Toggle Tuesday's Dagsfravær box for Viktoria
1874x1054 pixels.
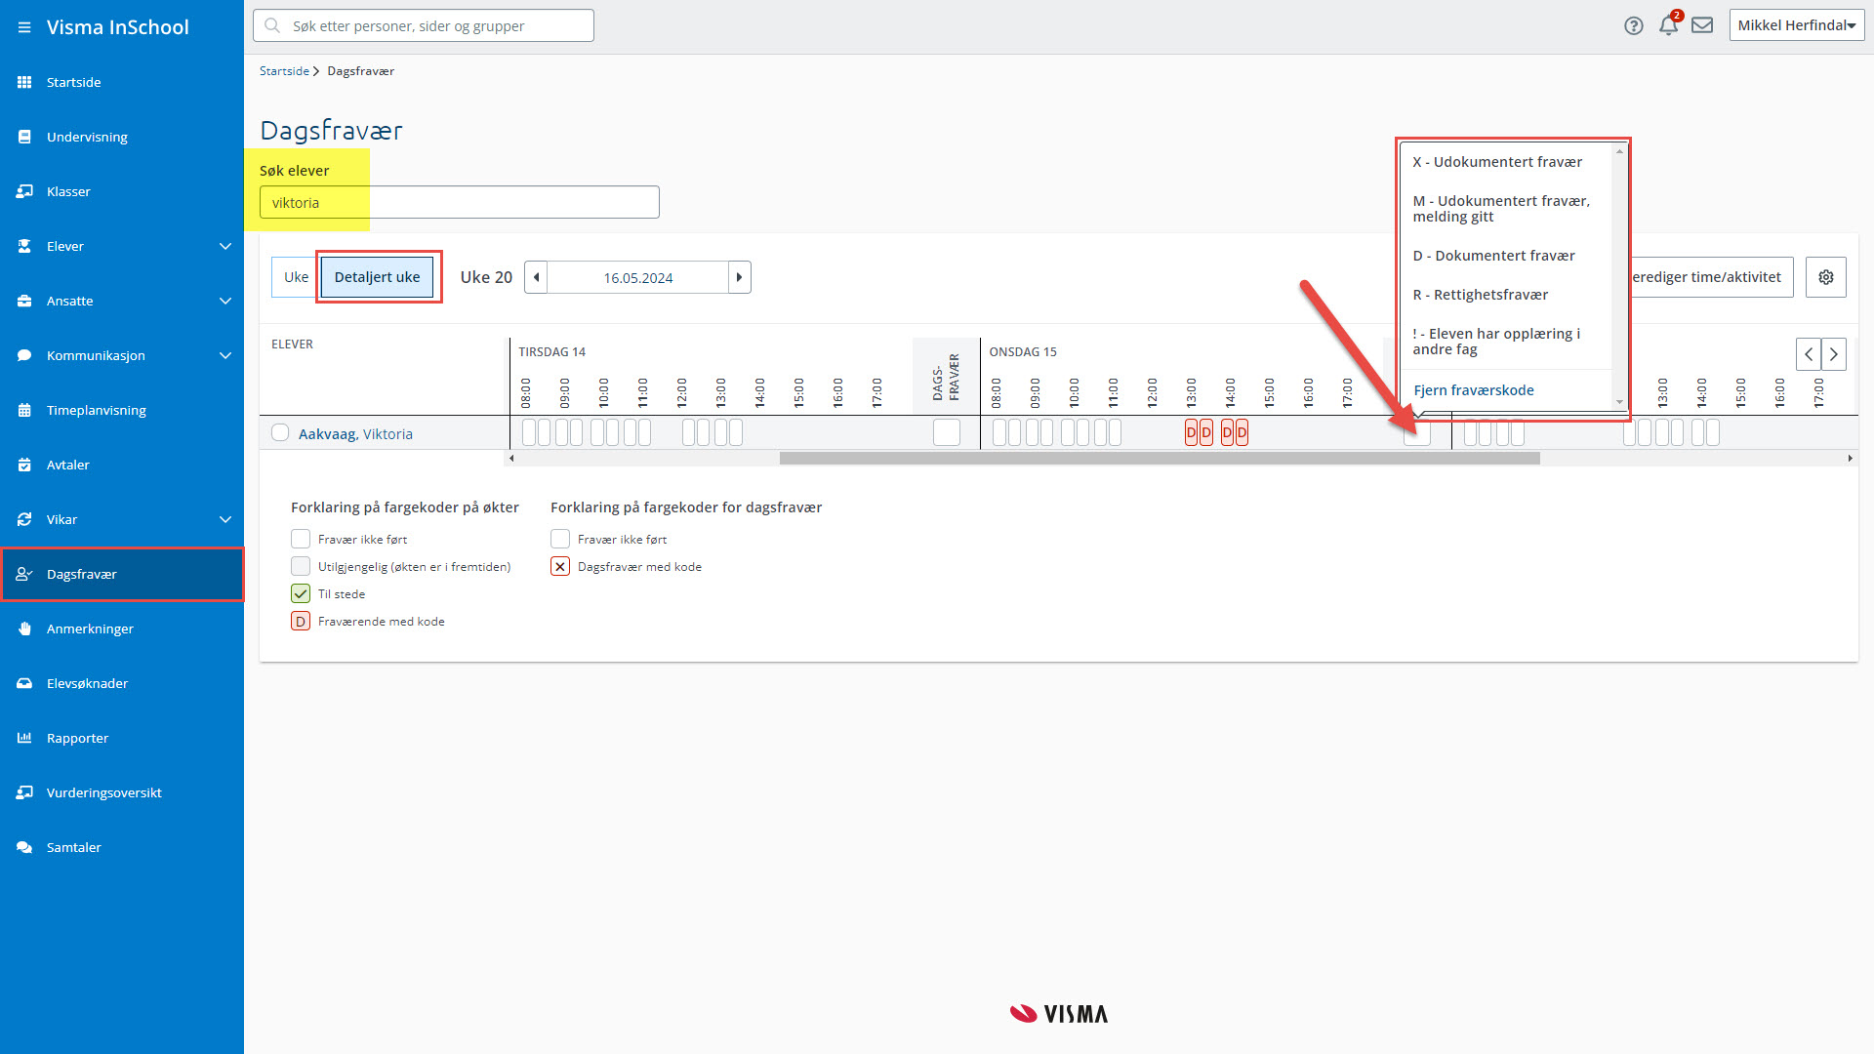pos(947,432)
